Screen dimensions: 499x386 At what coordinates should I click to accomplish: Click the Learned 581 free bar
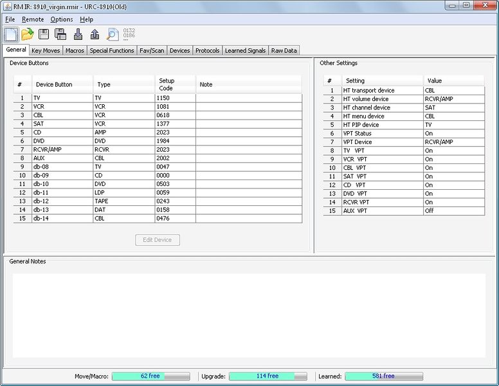[384, 376]
